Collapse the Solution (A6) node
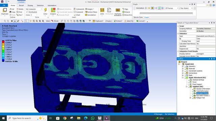Viewport: 216px width, 121px height. coord(187,87)
